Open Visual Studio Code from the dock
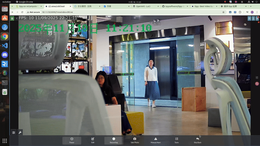Viewport: 260px width, 146px height. coord(5,45)
